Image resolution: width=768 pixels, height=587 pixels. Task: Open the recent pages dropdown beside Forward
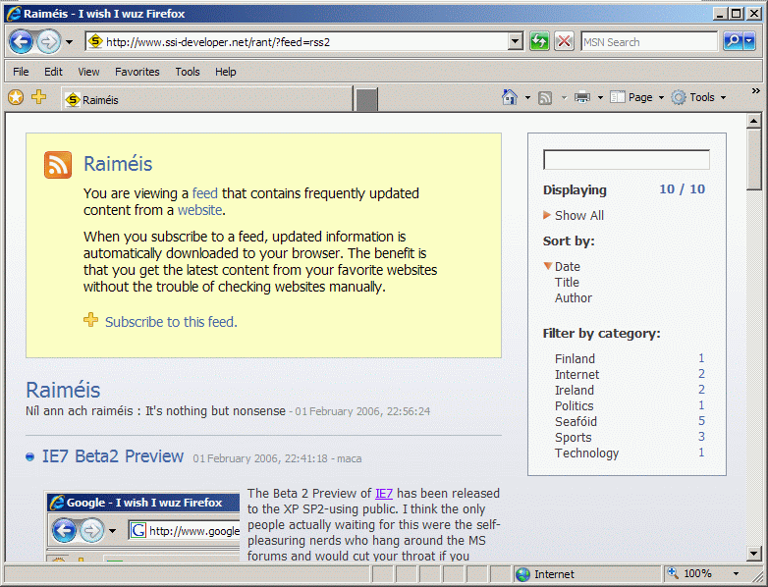click(69, 42)
